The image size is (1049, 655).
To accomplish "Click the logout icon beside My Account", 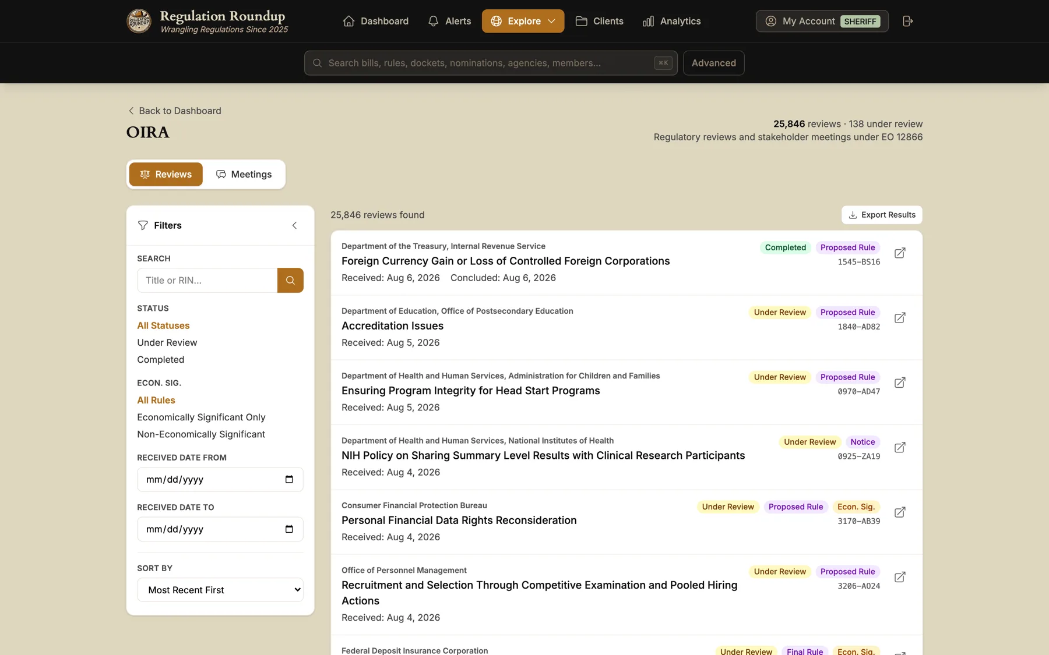I will tap(907, 21).
